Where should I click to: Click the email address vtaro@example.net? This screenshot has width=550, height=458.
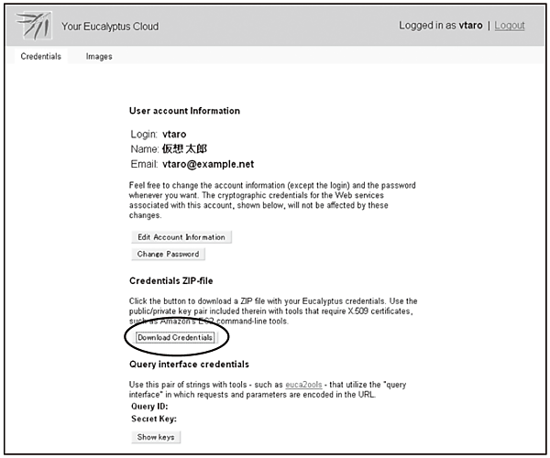[207, 164]
